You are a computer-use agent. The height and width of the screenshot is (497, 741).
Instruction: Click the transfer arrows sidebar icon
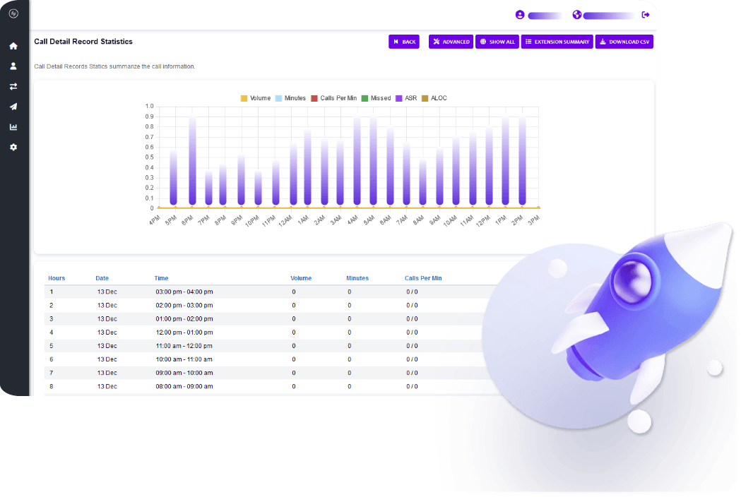13,86
